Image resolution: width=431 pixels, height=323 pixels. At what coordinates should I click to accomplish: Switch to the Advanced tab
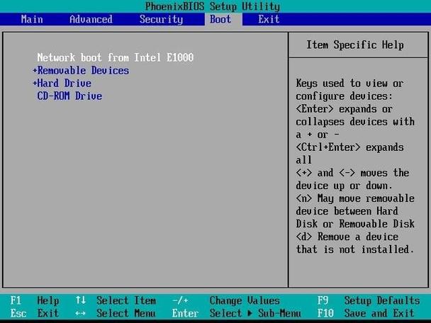91,19
